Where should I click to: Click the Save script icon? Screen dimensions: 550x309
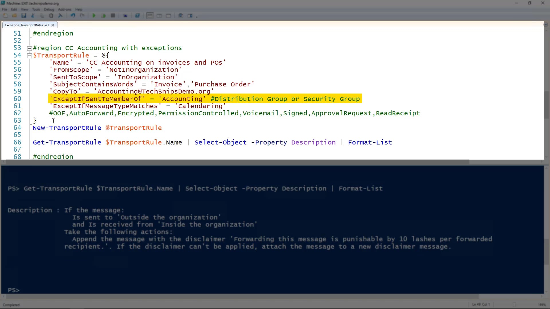click(24, 16)
